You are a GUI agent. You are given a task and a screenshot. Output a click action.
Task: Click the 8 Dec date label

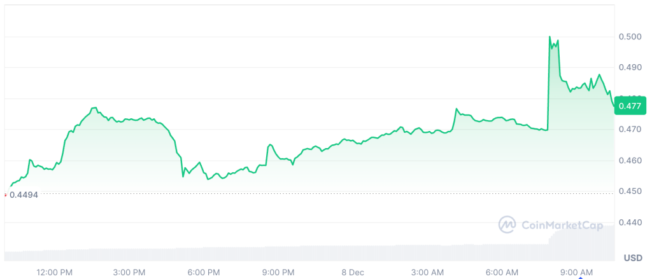[353, 272]
